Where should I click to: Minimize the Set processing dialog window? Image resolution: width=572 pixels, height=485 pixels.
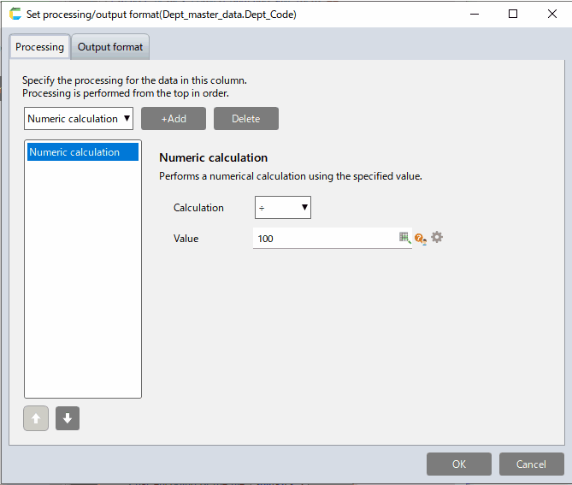pyautogui.click(x=474, y=14)
